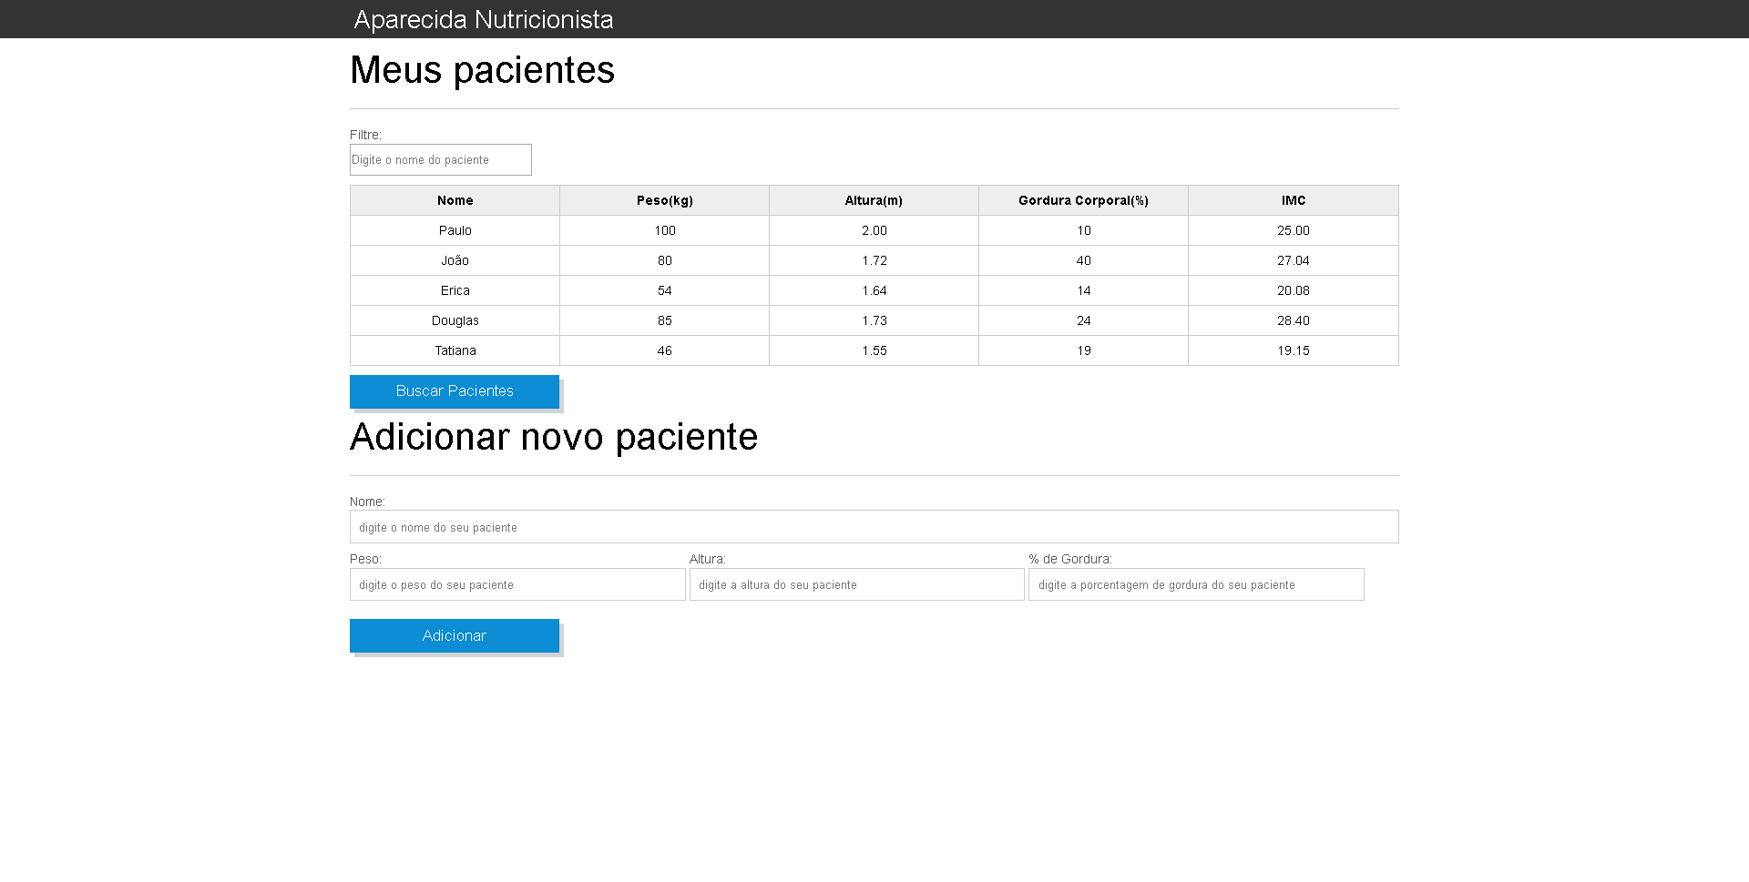Click the Altura(m) column header
This screenshot has height=882, width=1749.
(874, 200)
